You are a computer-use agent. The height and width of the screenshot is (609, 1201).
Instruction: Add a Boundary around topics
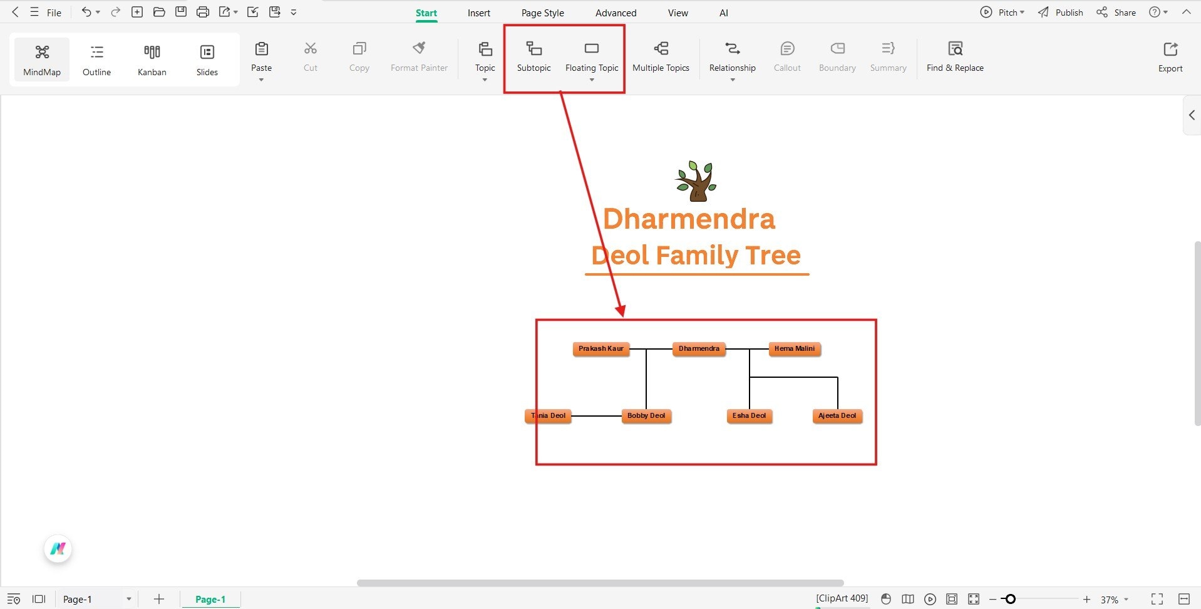(x=837, y=57)
